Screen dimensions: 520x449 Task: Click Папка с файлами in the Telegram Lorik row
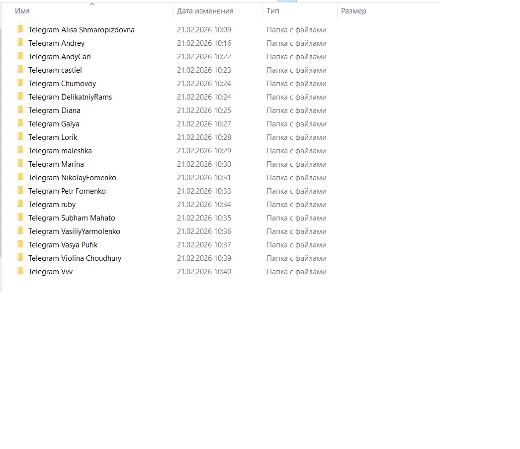click(296, 137)
